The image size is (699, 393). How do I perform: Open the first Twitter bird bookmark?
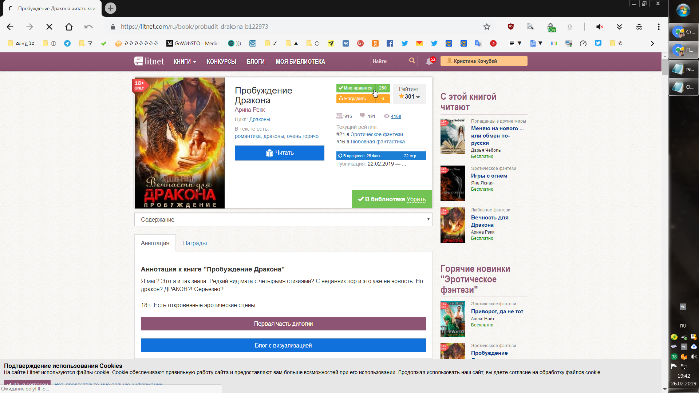[404, 43]
